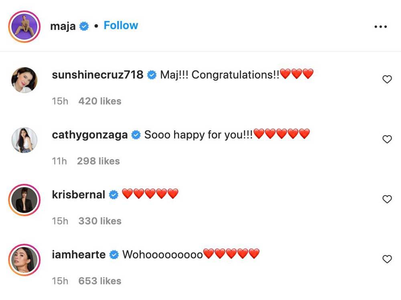The image size is (401, 300).
Task: Open iamhearte's story avatar
Action: (24, 259)
